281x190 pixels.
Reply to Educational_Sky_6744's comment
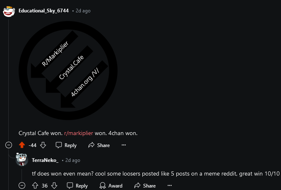coord(66,145)
